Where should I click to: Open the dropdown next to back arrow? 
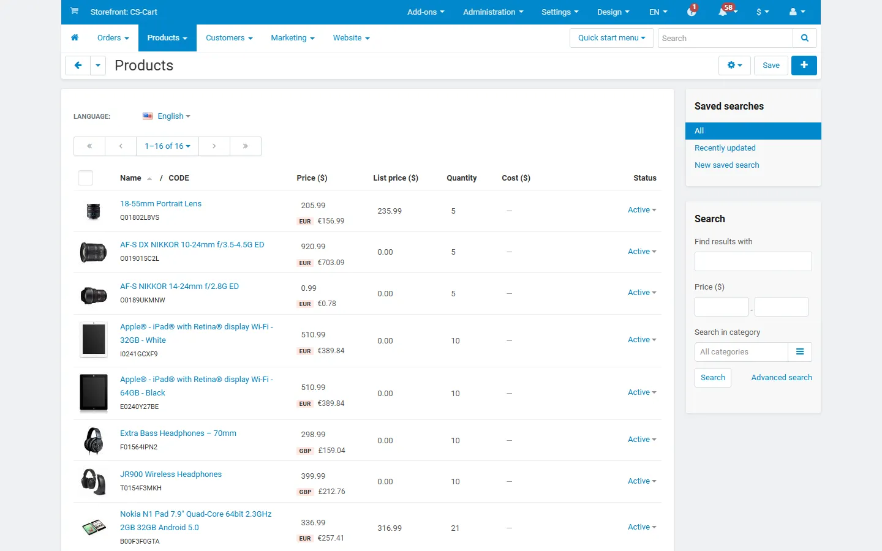pyautogui.click(x=98, y=66)
